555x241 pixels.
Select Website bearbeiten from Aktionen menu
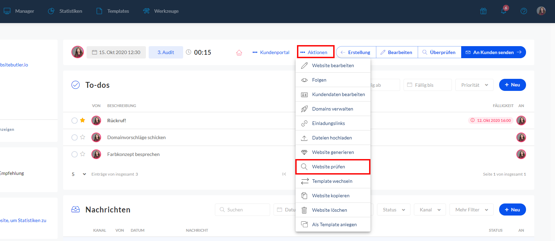tap(333, 65)
